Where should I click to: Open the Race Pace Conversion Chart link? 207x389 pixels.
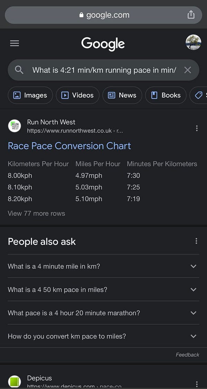coord(69,146)
